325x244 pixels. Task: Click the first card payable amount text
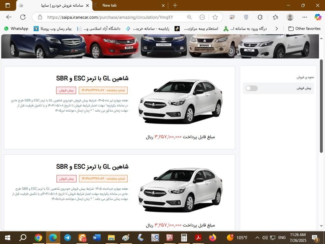point(180,137)
